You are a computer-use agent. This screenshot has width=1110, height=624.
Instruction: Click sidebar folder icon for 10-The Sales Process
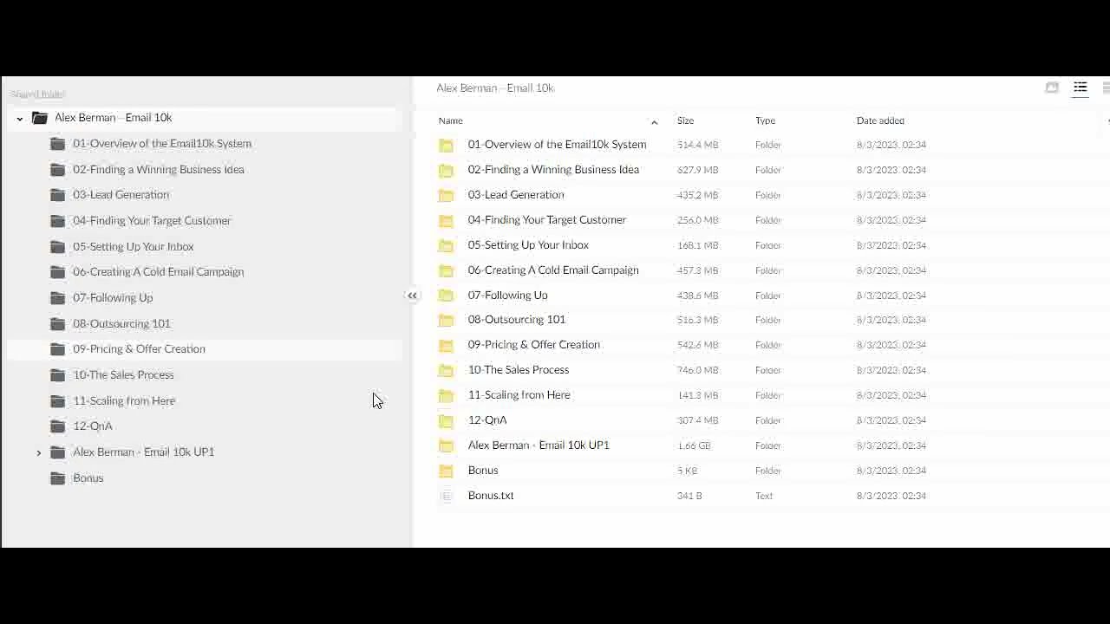tap(58, 375)
